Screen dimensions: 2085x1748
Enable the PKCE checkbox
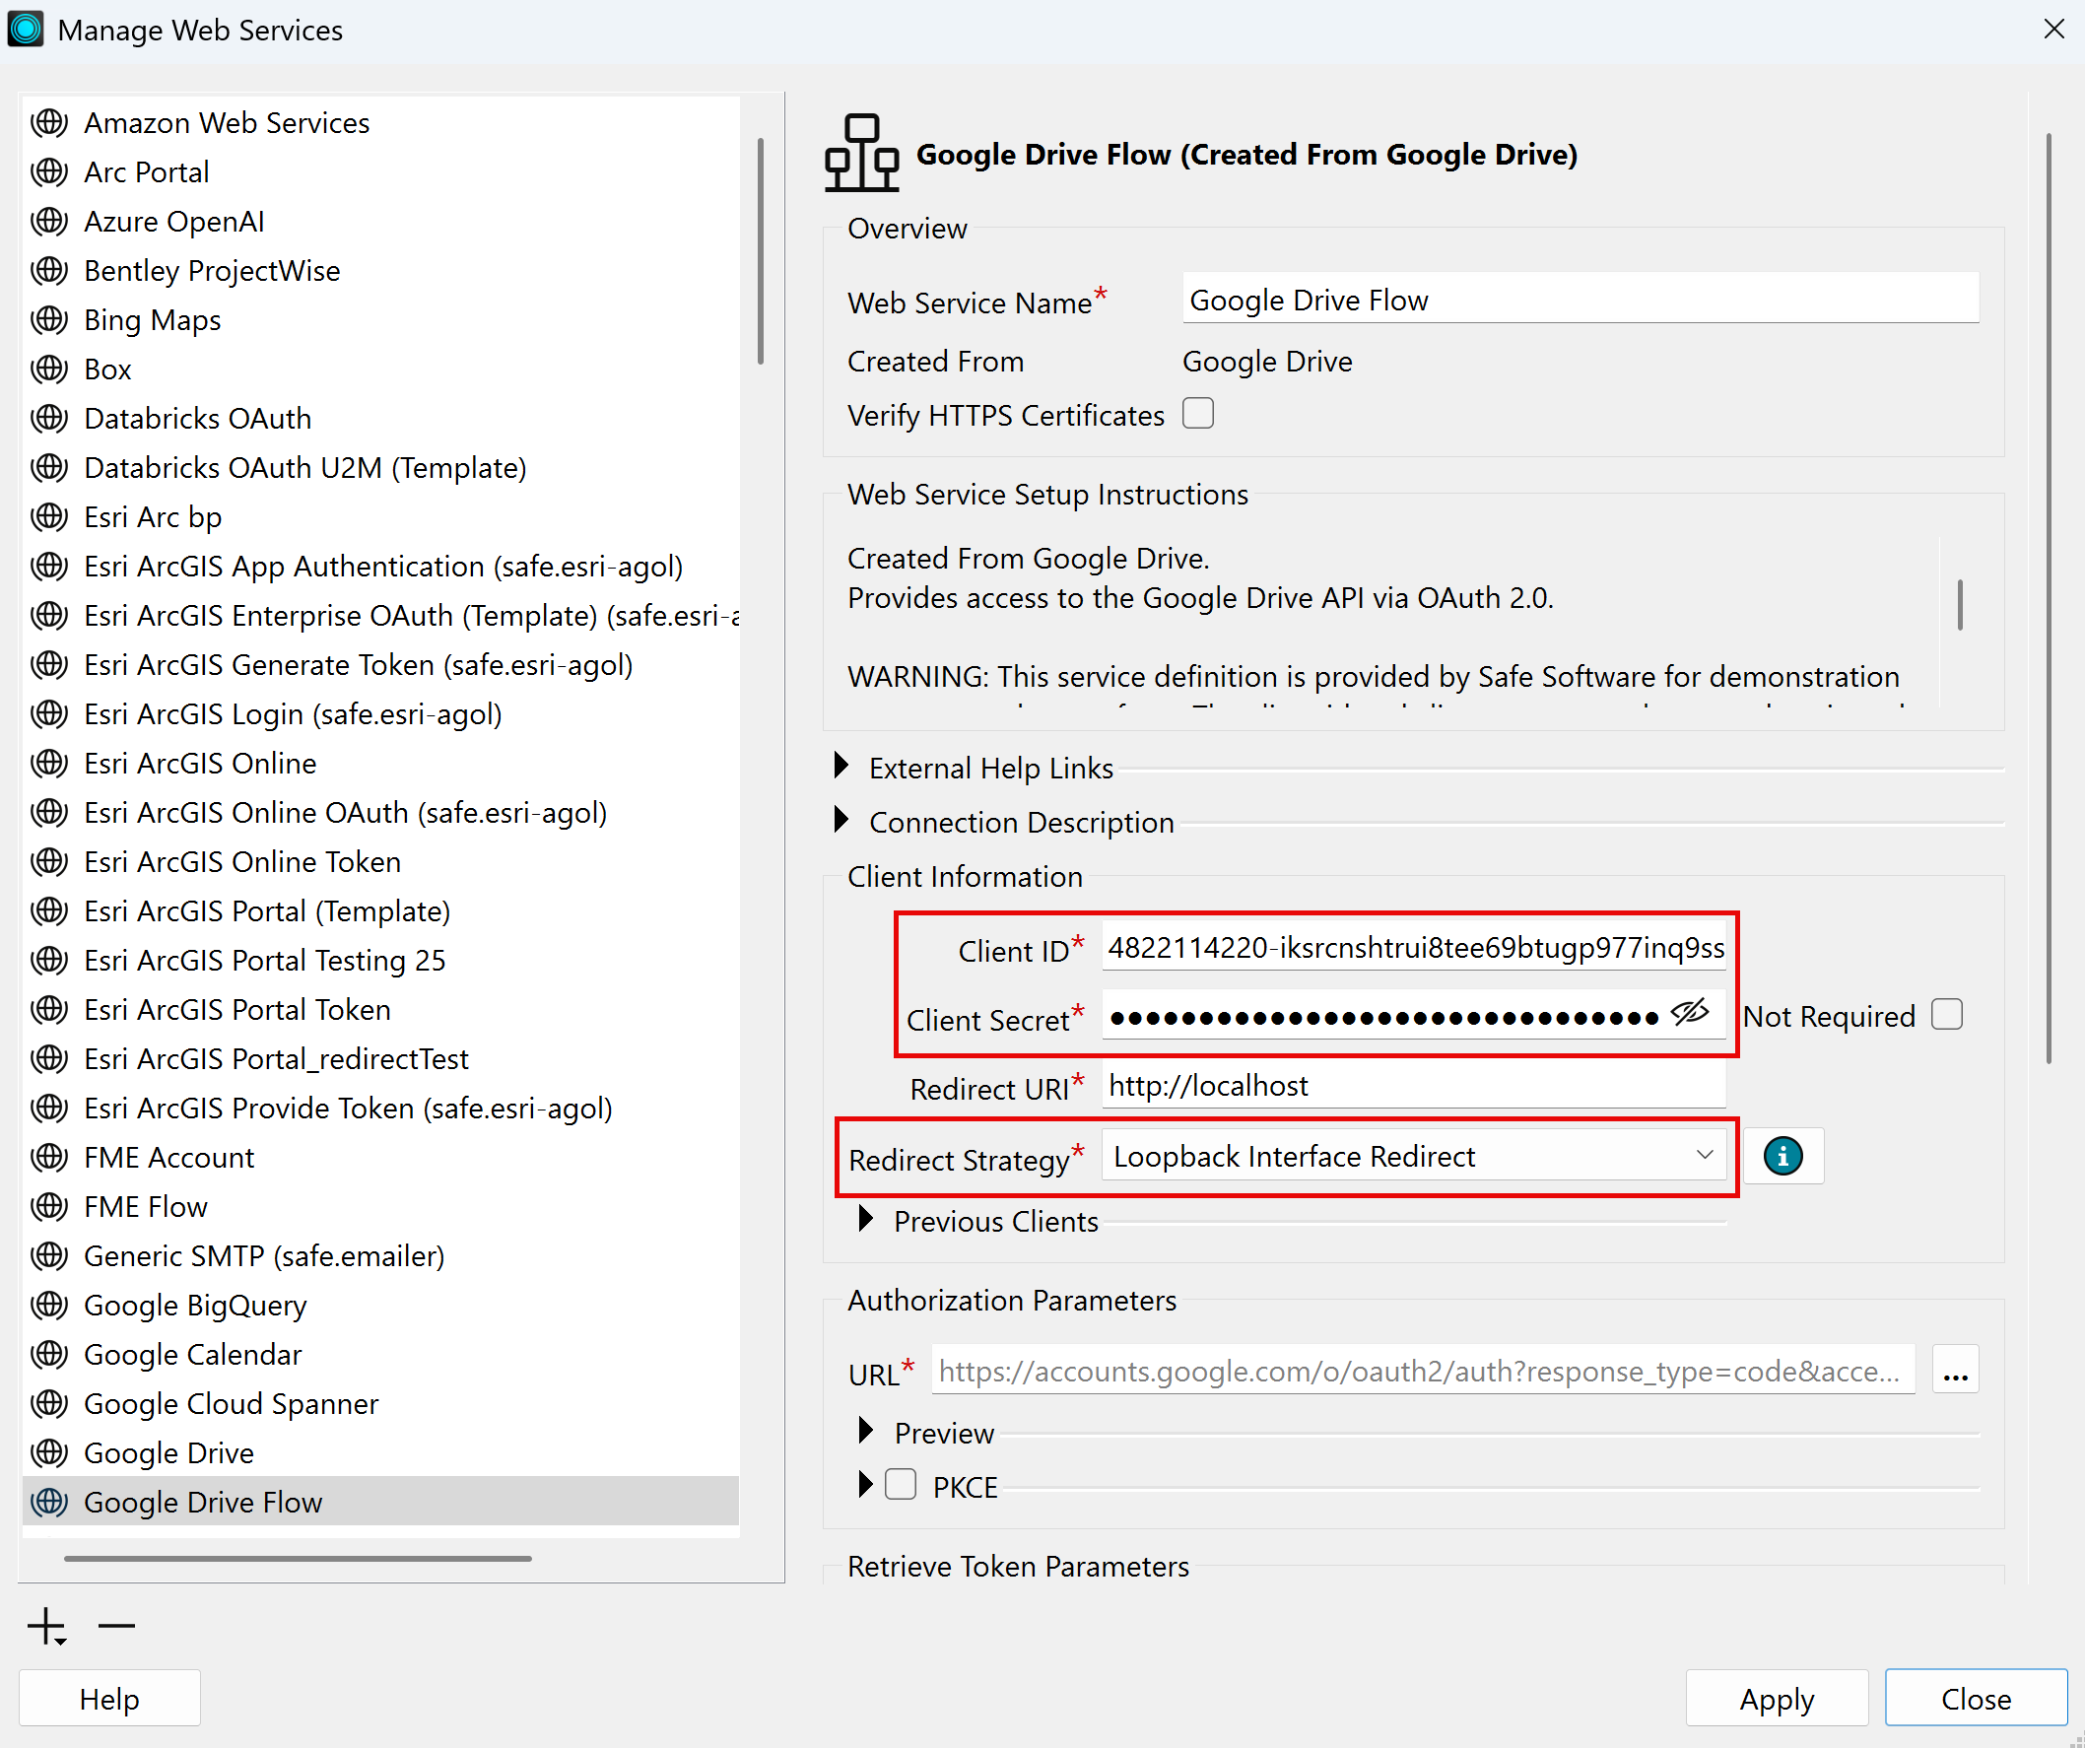pyautogui.click(x=901, y=1486)
